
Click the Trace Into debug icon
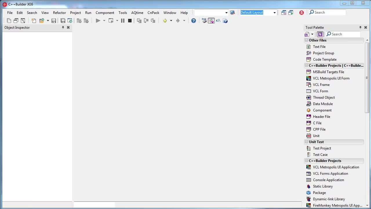pos(139,21)
